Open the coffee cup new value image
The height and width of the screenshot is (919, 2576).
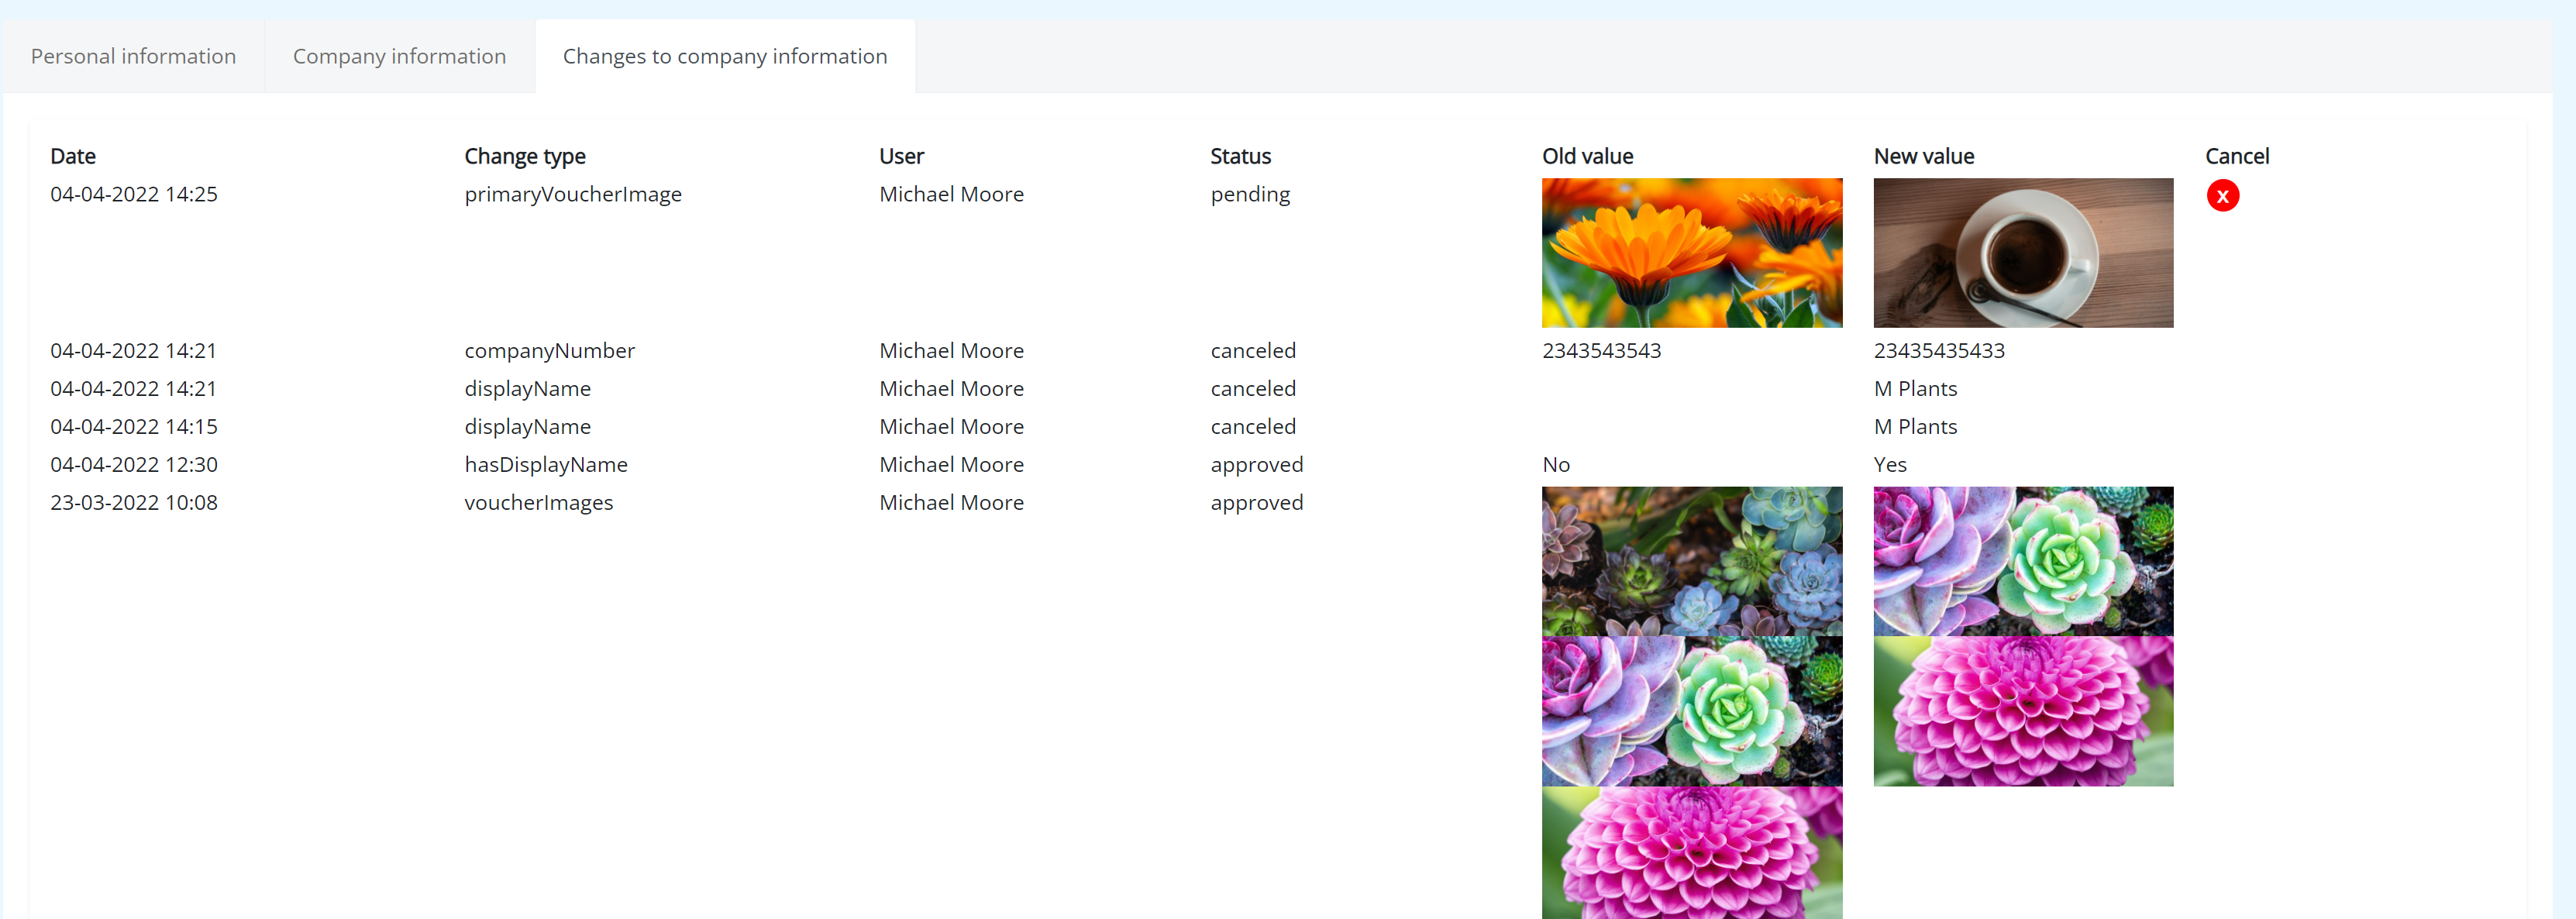pos(2023,253)
